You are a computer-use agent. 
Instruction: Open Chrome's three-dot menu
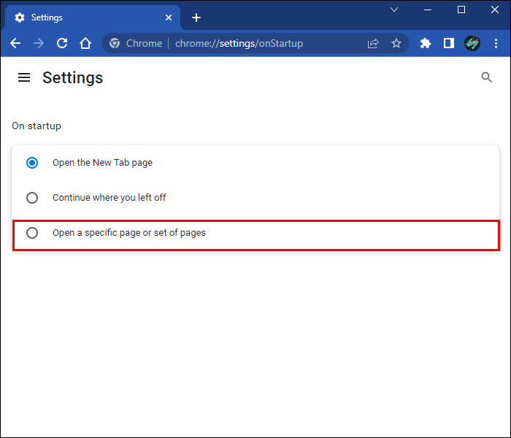point(496,43)
